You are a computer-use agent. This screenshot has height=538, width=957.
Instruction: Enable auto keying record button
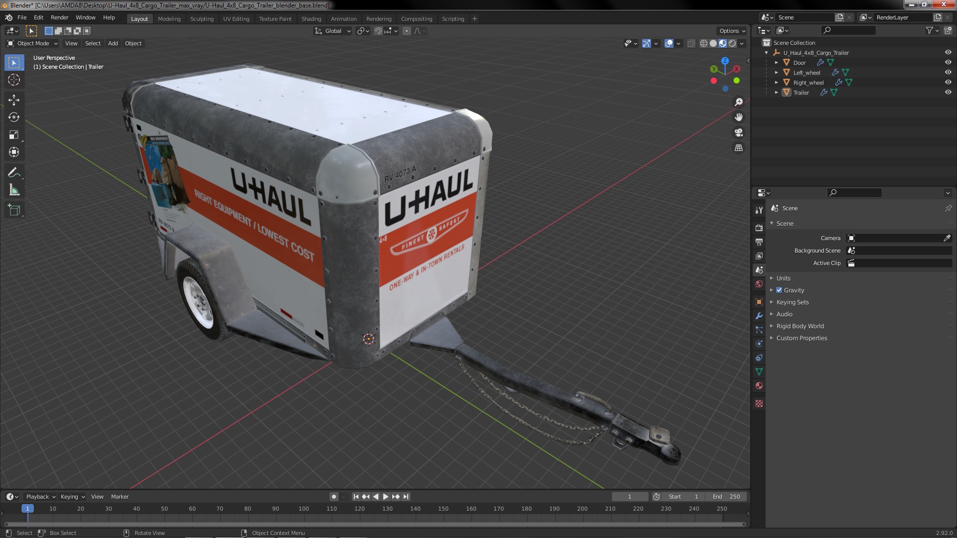click(x=334, y=497)
